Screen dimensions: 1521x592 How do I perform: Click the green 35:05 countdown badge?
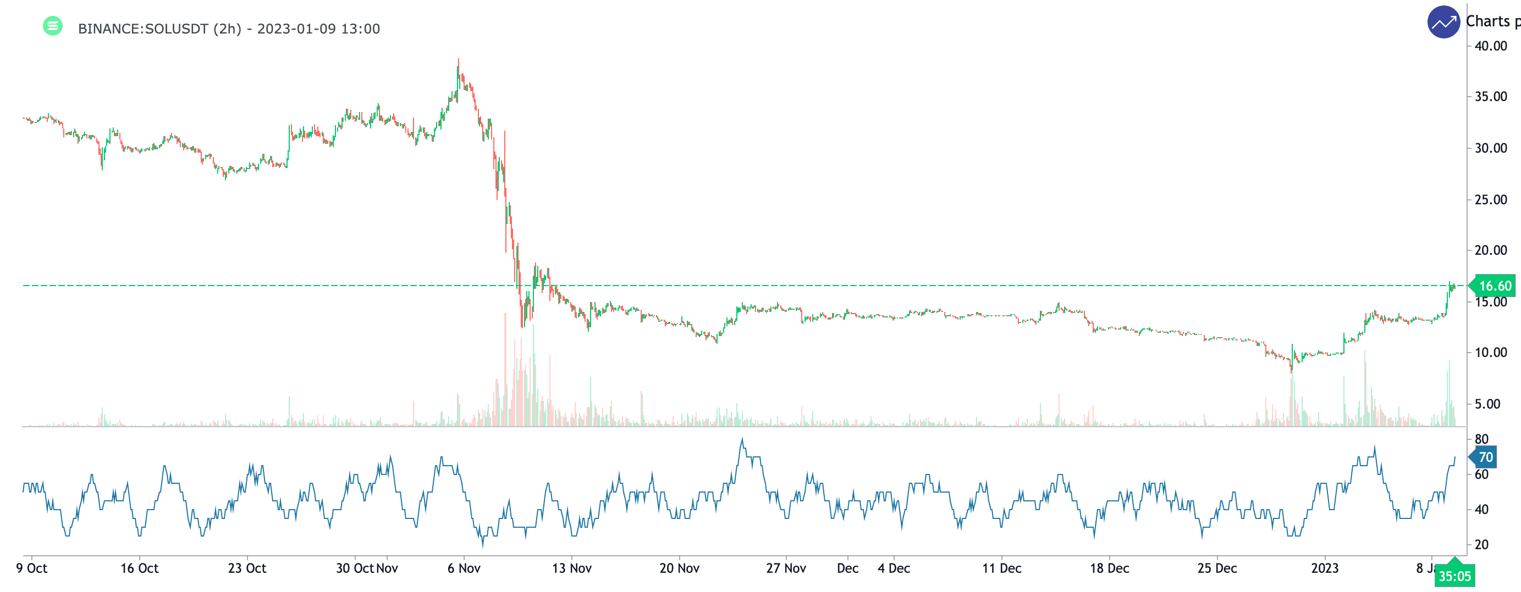1454,576
